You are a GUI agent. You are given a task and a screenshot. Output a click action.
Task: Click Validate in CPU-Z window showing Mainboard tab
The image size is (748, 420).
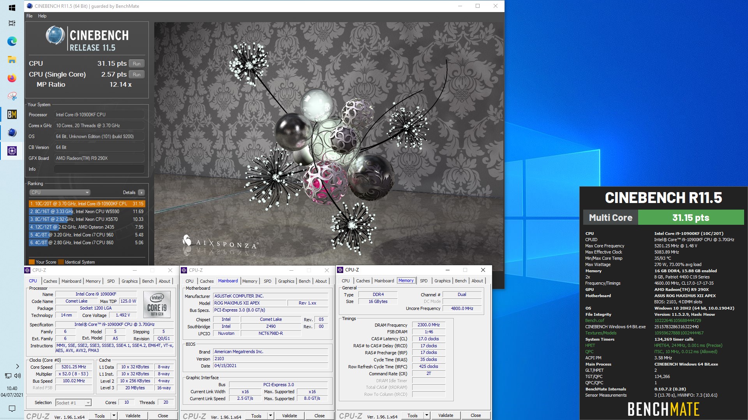289,416
